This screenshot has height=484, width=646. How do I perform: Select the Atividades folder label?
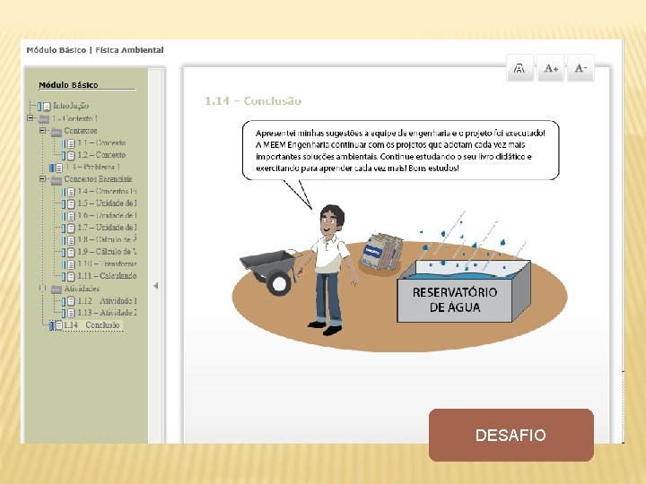click(82, 289)
